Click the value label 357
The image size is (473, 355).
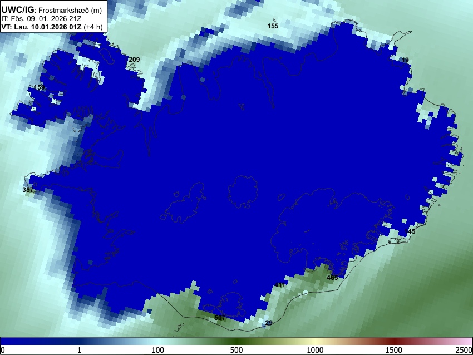tap(28, 190)
